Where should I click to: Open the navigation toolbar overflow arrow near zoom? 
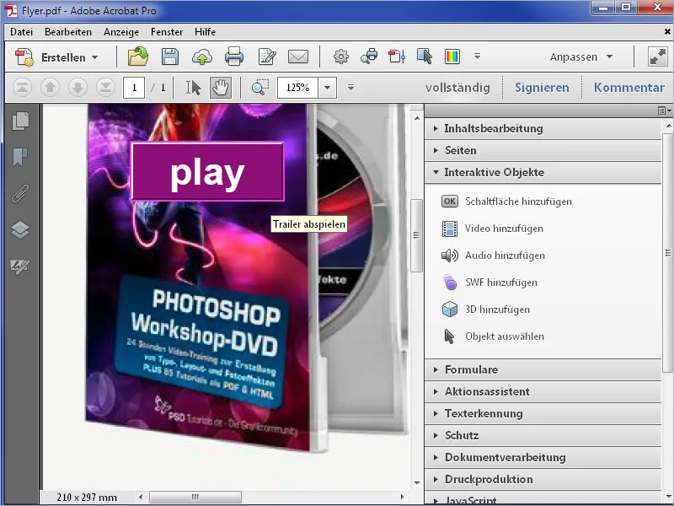(x=350, y=88)
